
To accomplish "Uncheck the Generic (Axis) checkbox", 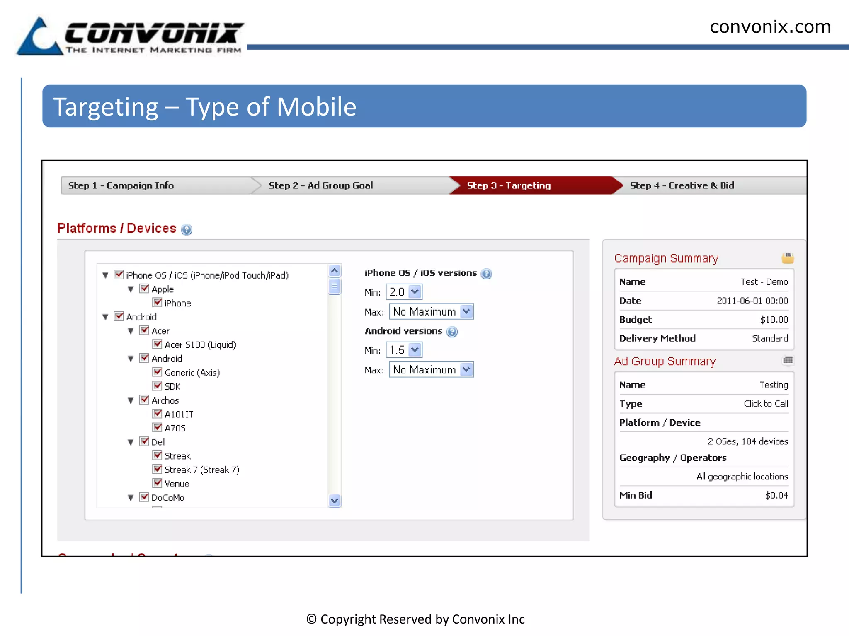I will (157, 372).
